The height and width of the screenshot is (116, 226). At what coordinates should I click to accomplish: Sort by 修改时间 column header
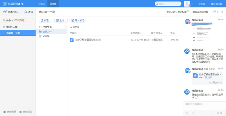(x=136, y=33)
